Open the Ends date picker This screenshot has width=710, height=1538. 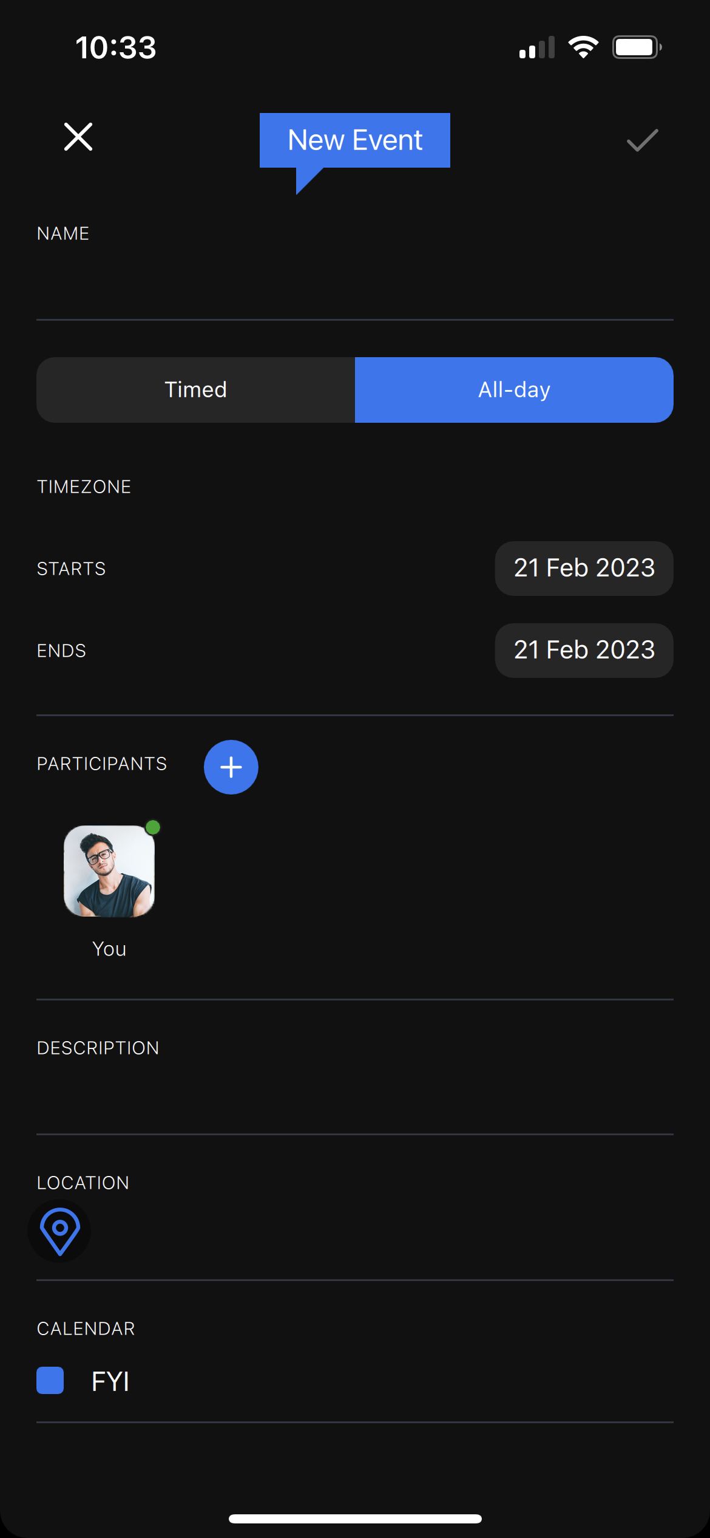coord(584,651)
